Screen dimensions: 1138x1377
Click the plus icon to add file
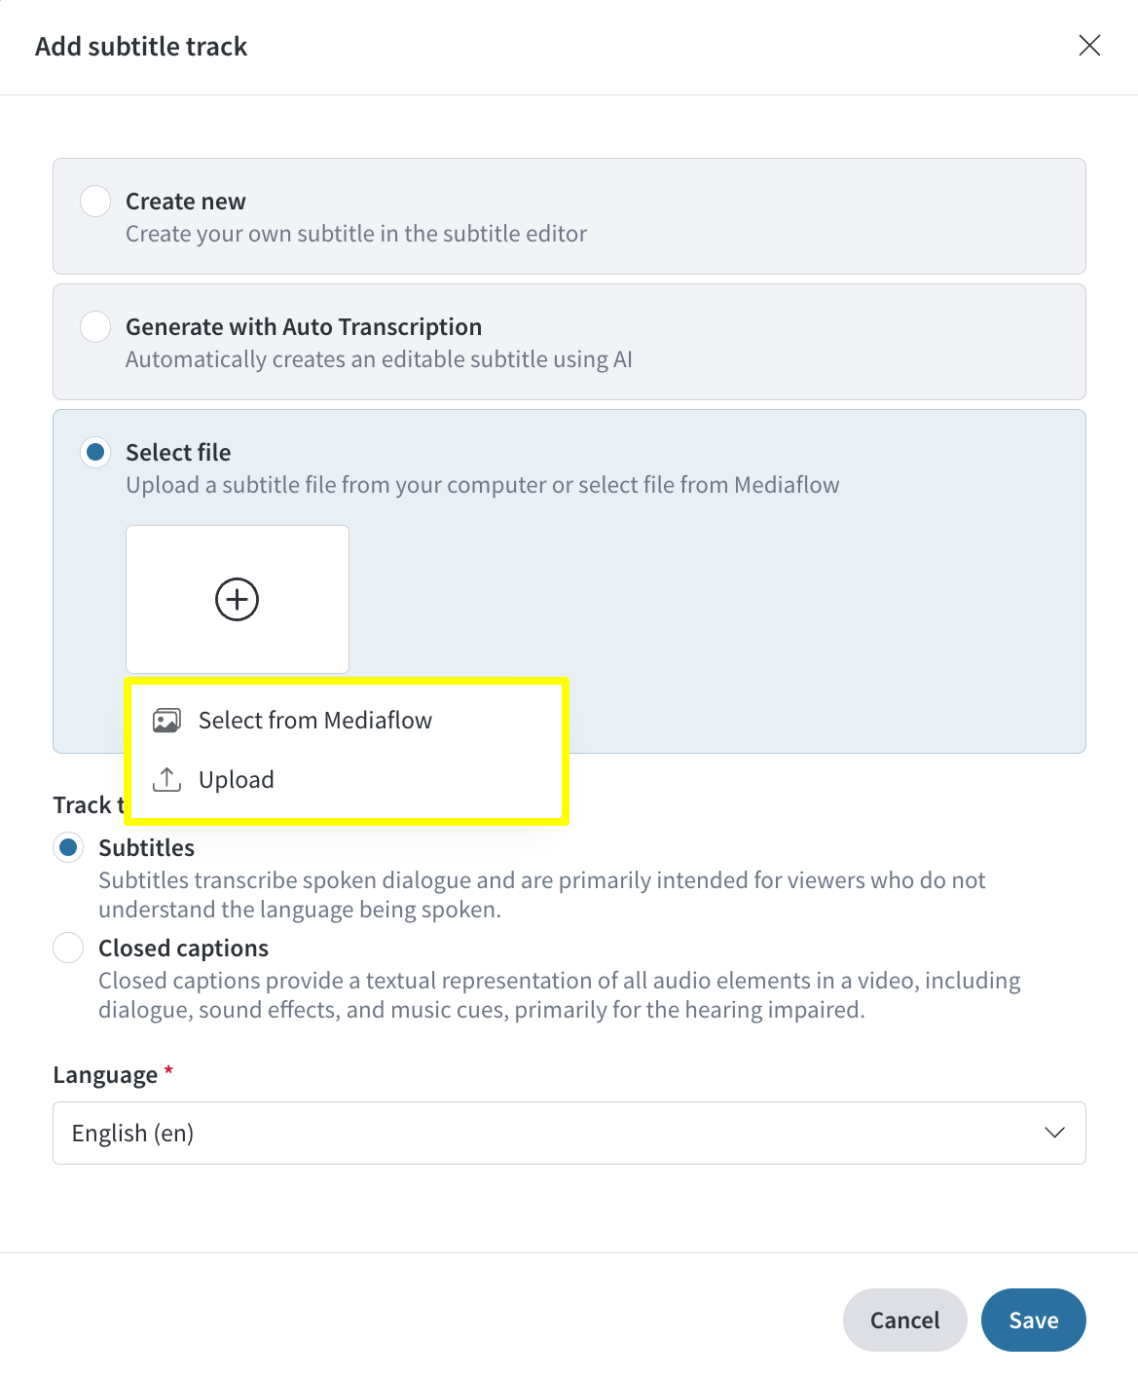(237, 599)
